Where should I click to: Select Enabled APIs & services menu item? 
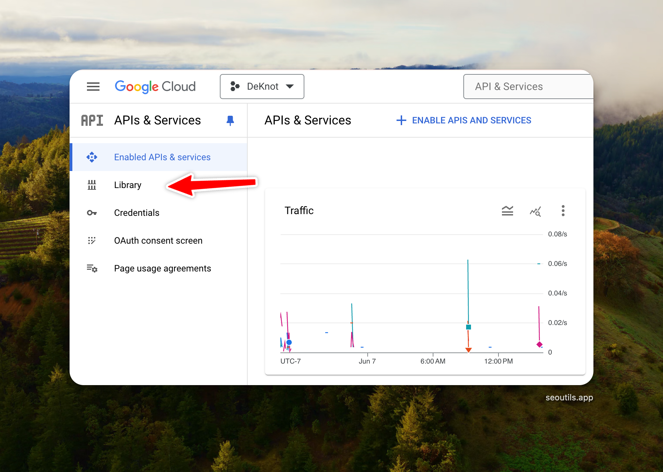[162, 157]
